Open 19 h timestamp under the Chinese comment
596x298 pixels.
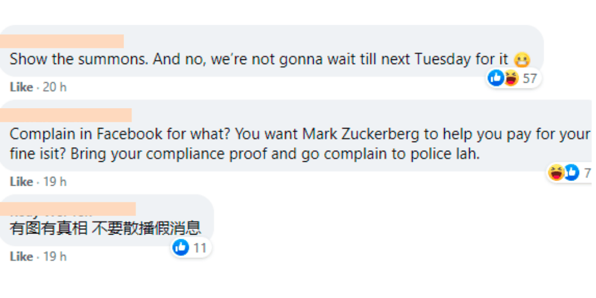(55, 257)
